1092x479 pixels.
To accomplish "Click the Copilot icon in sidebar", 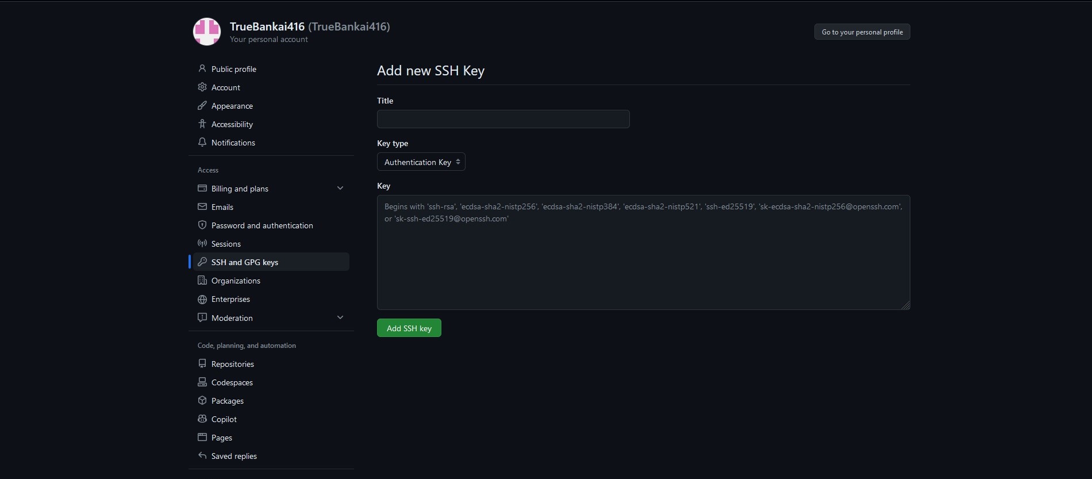I will [x=202, y=419].
